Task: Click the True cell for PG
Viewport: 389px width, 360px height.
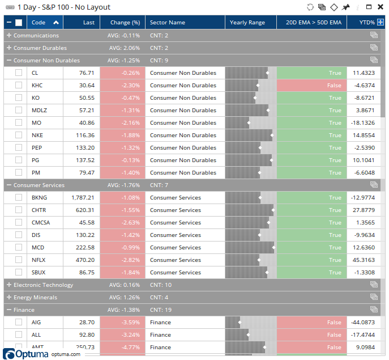Action: (x=311, y=160)
